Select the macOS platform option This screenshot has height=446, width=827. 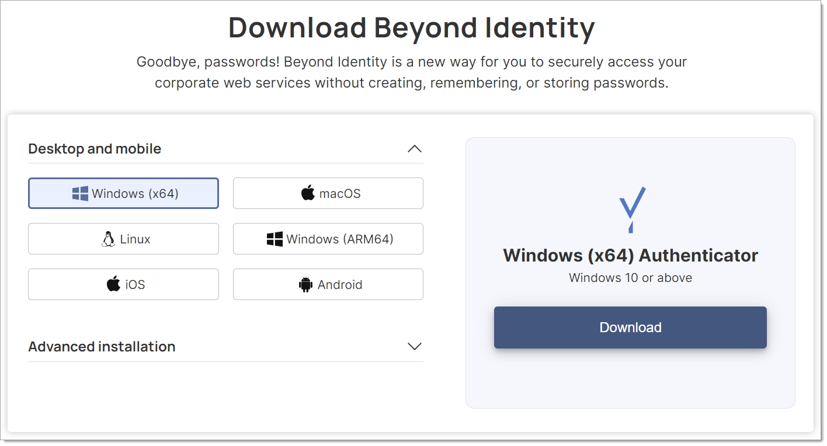[328, 193]
